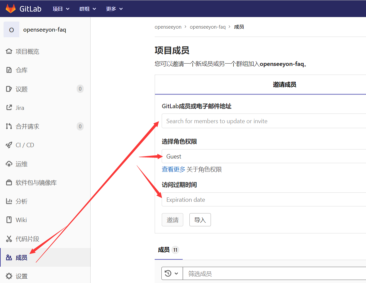366x283 pixels.
Task: Open the Jira external link icon
Action: [x=9, y=108]
